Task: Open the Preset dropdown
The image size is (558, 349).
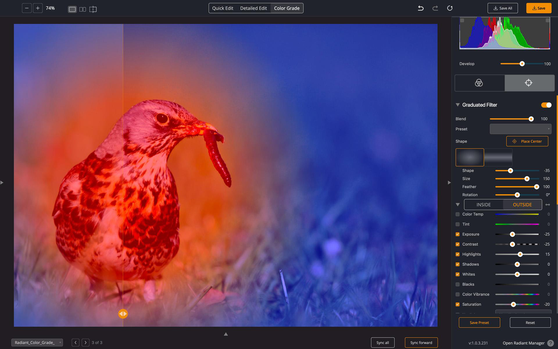Action: point(520,129)
